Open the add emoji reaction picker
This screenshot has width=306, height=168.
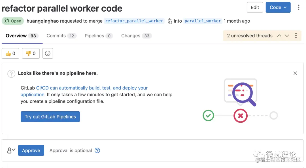click(x=48, y=54)
